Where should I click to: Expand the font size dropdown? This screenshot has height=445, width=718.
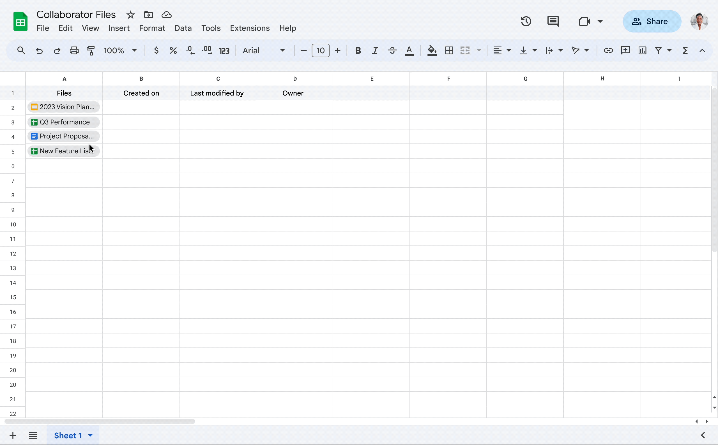321,50
